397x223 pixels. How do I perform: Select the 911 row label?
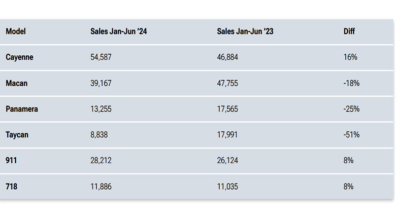(x=11, y=161)
